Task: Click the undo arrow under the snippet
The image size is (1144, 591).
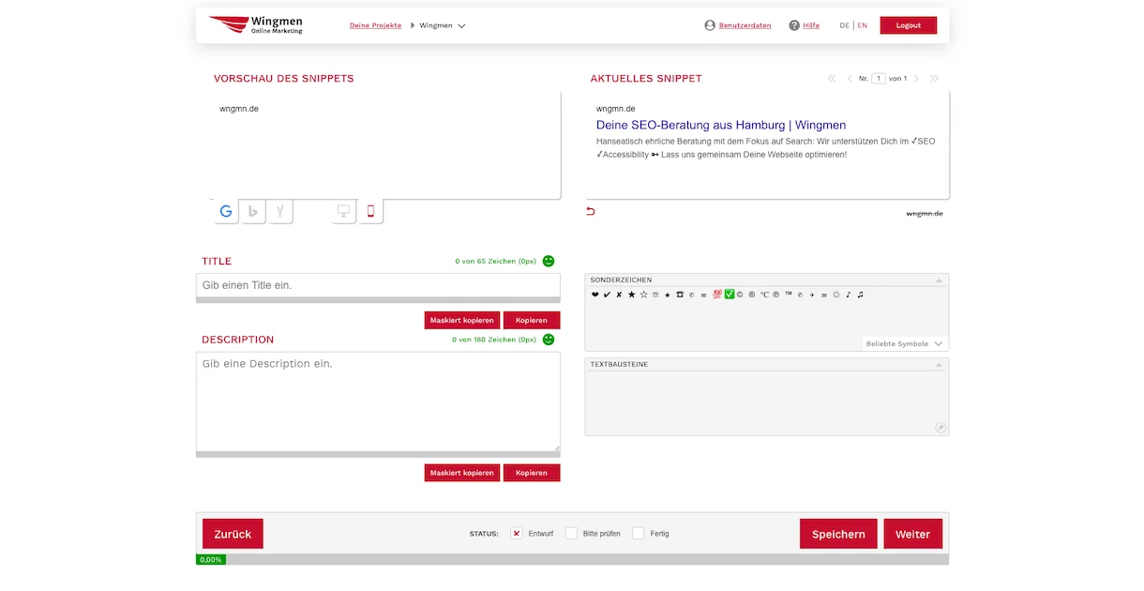Action: tap(590, 212)
